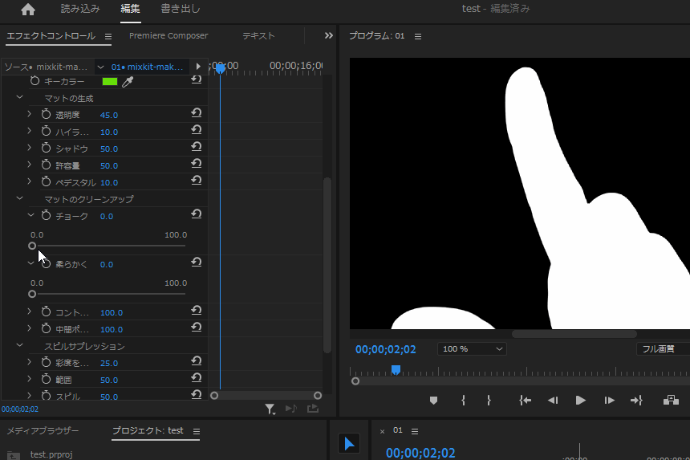
Task: Add a marker in Program monitor
Action: pyautogui.click(x=433, y=400)
